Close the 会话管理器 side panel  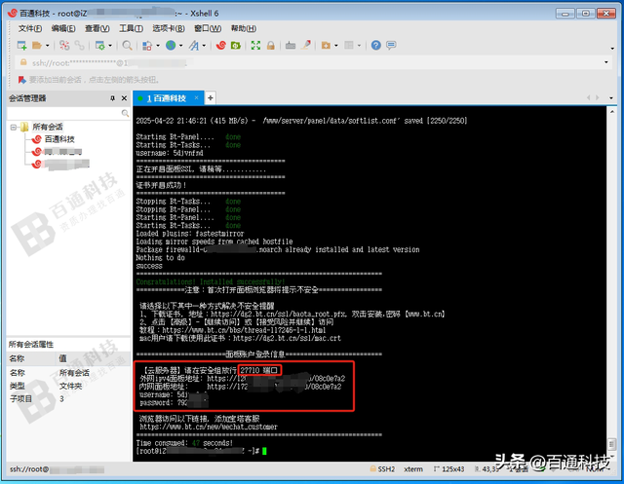pyautogui.click(x=123, y=98)
